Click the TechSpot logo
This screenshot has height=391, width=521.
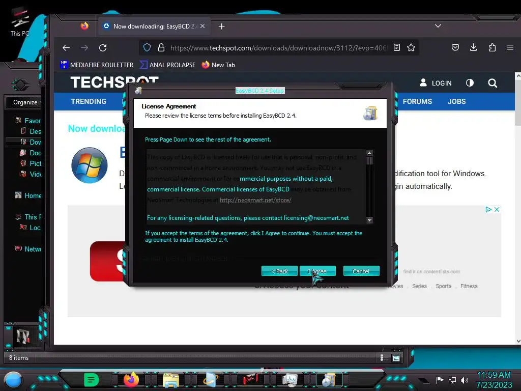click(114, 82)
